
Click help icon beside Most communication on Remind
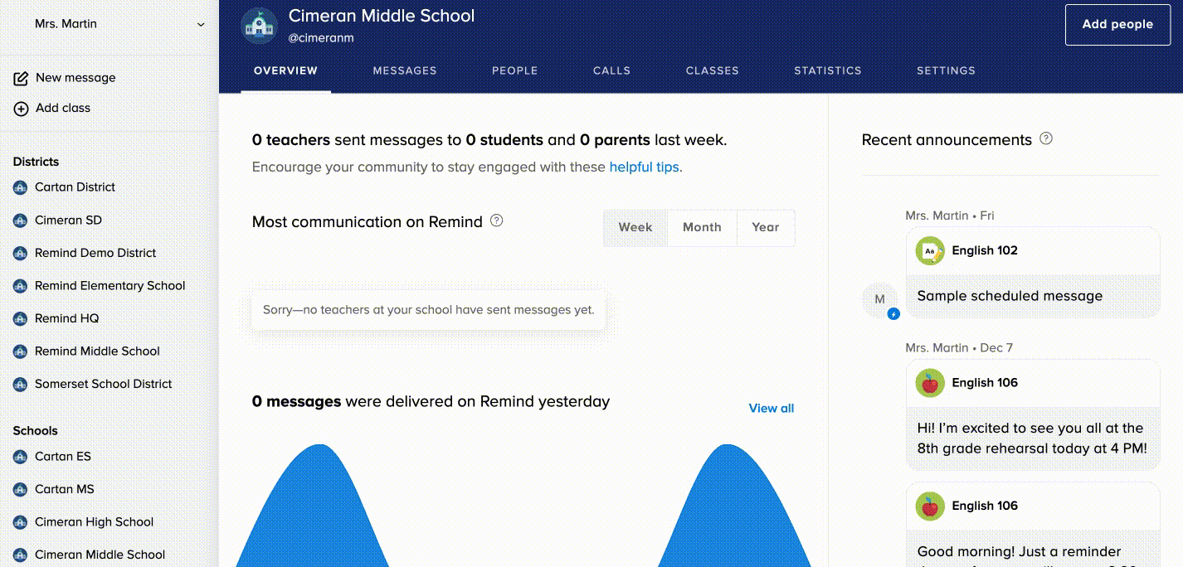point(497,220)
